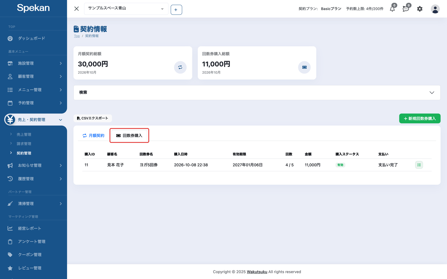Click the 新規回数券購入 button

pos(420,119)
